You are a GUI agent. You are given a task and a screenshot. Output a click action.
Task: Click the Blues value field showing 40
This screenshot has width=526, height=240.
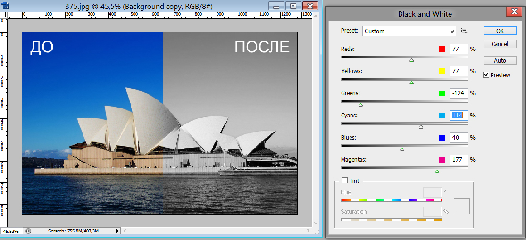tap(459, 137)
